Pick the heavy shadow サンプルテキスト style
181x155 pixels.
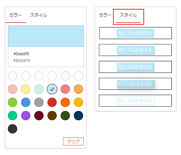[135, 84]
